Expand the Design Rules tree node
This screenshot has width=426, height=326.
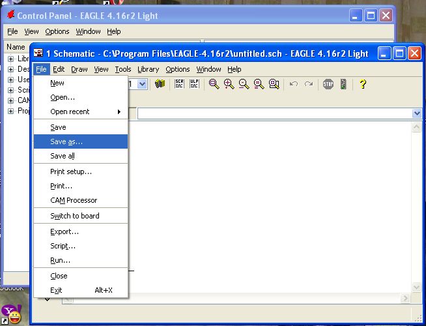(10, 69)
